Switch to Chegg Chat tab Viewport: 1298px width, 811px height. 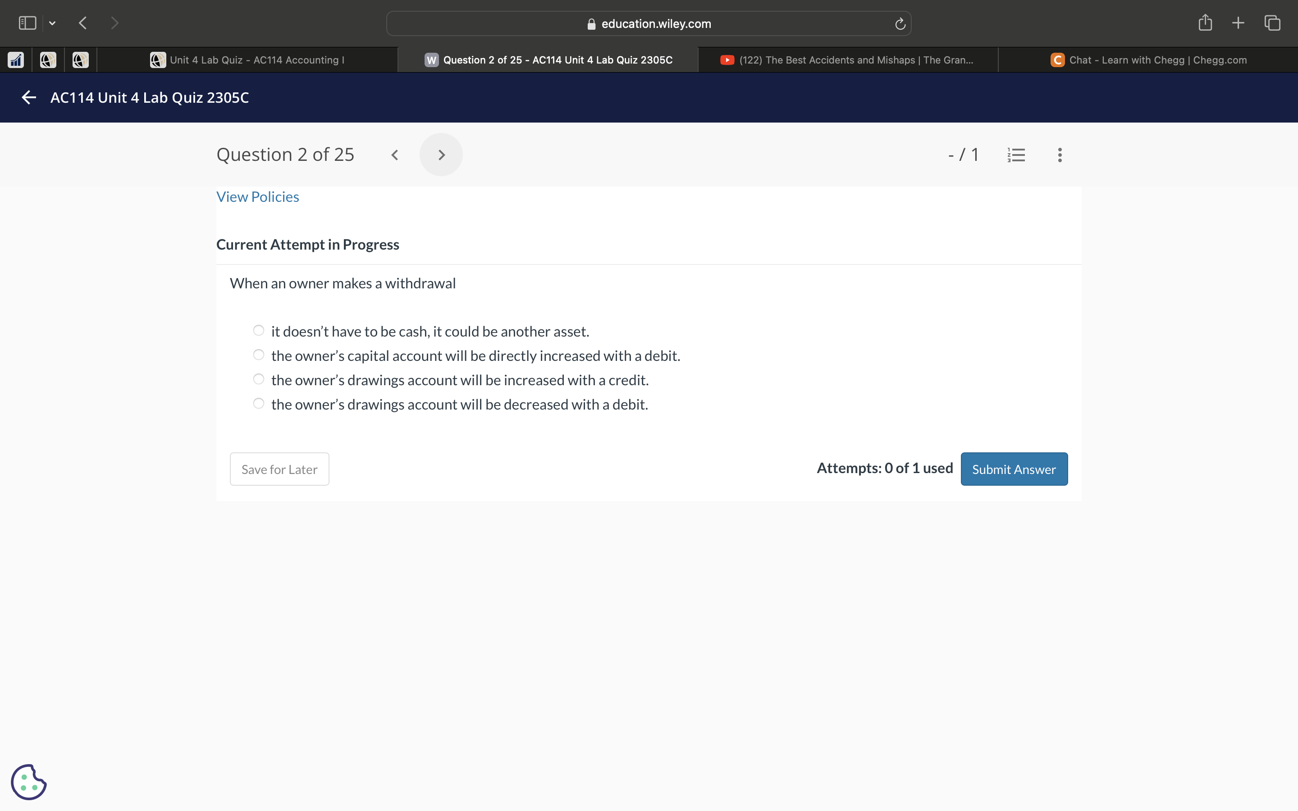(1148, 60)
